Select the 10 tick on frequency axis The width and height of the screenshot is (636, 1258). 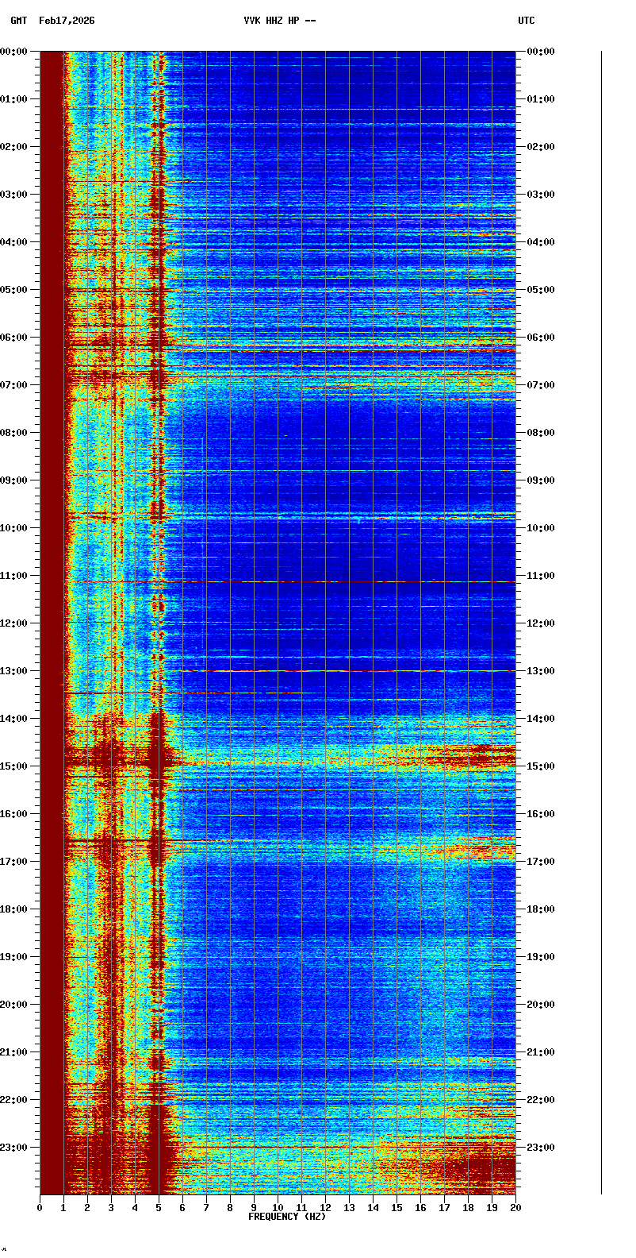click(x=278, y=1208)
